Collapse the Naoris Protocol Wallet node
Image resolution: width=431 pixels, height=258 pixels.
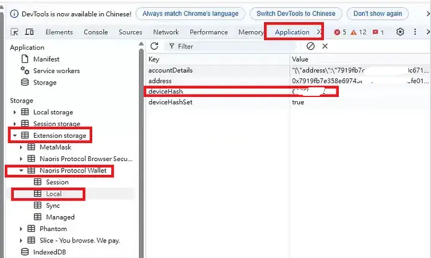pos(21,171)
